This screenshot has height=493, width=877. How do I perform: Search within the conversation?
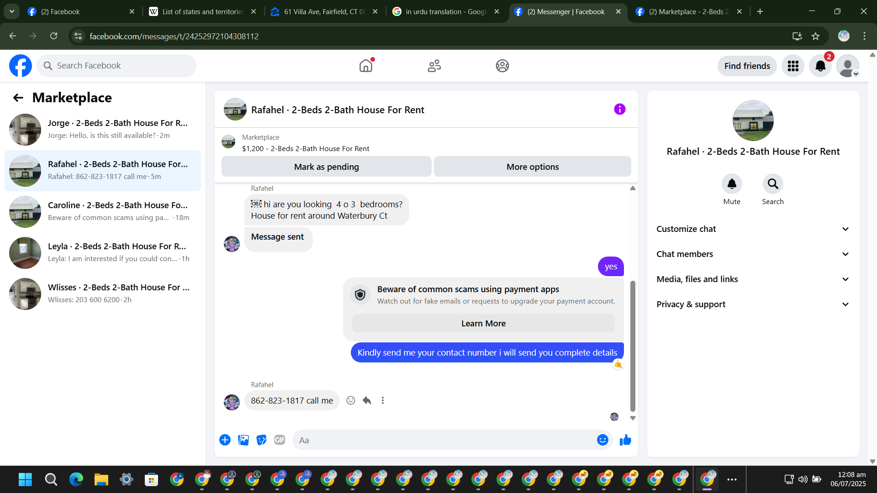772,184
